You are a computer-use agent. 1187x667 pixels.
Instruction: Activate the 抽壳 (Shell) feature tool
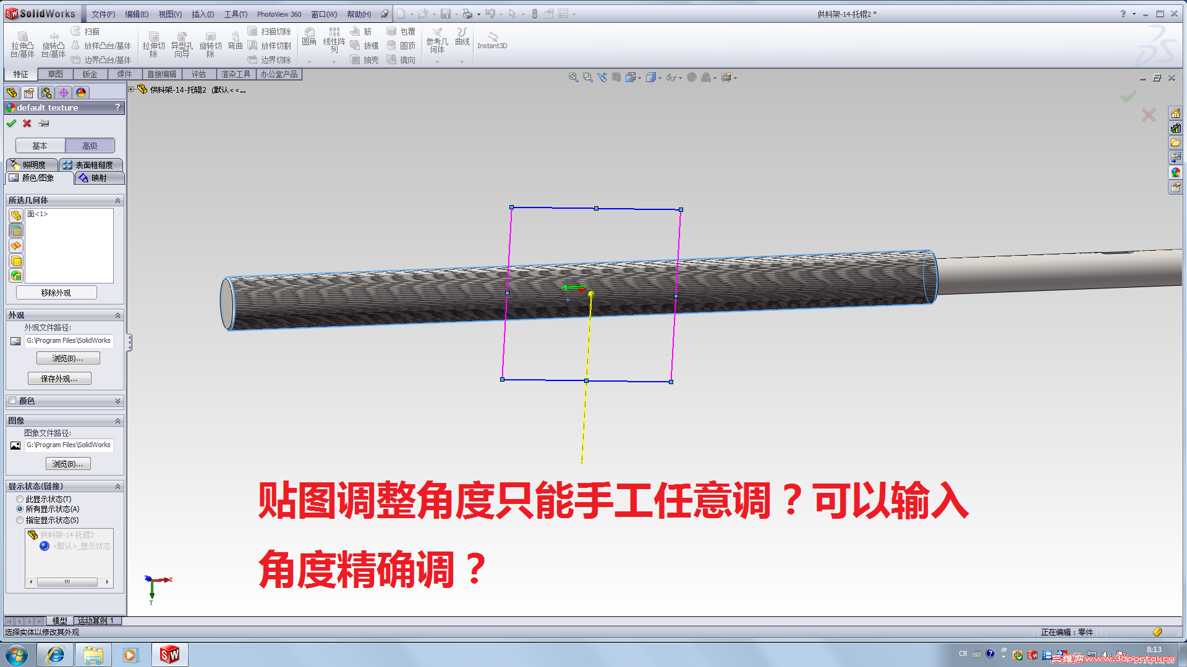click(x=365, y=60)
